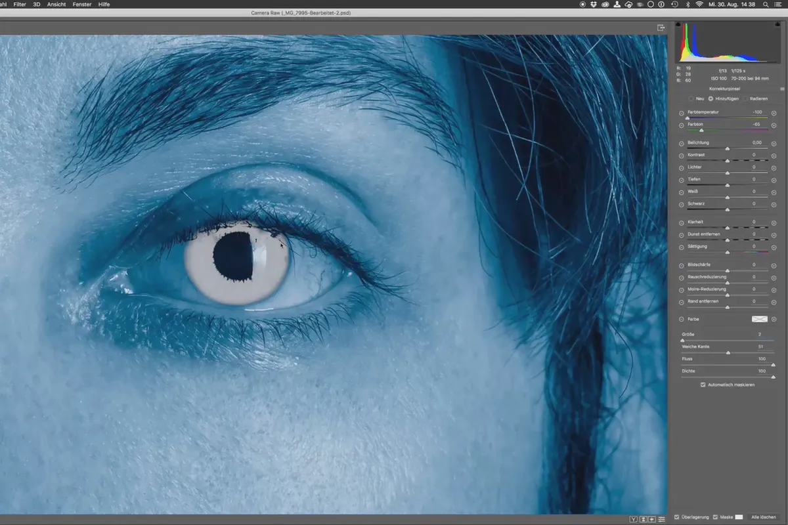Increase Farbton with plus icon
The width and height of the screenshot is (788, 525).
[774, 125]
